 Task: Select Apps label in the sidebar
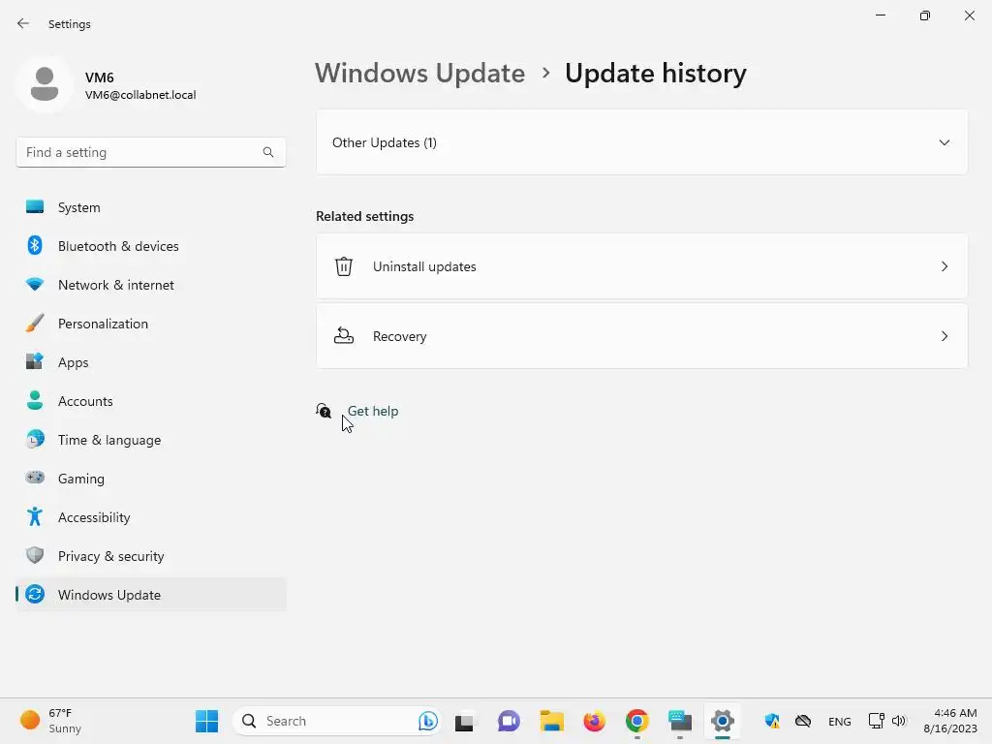[74, 362]
